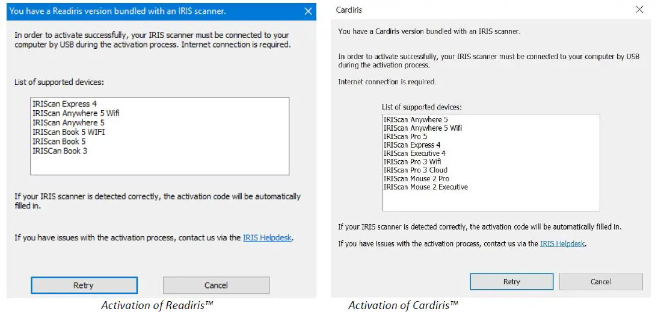Choose IRISCan Book 3 in the list

click(60, 151)
